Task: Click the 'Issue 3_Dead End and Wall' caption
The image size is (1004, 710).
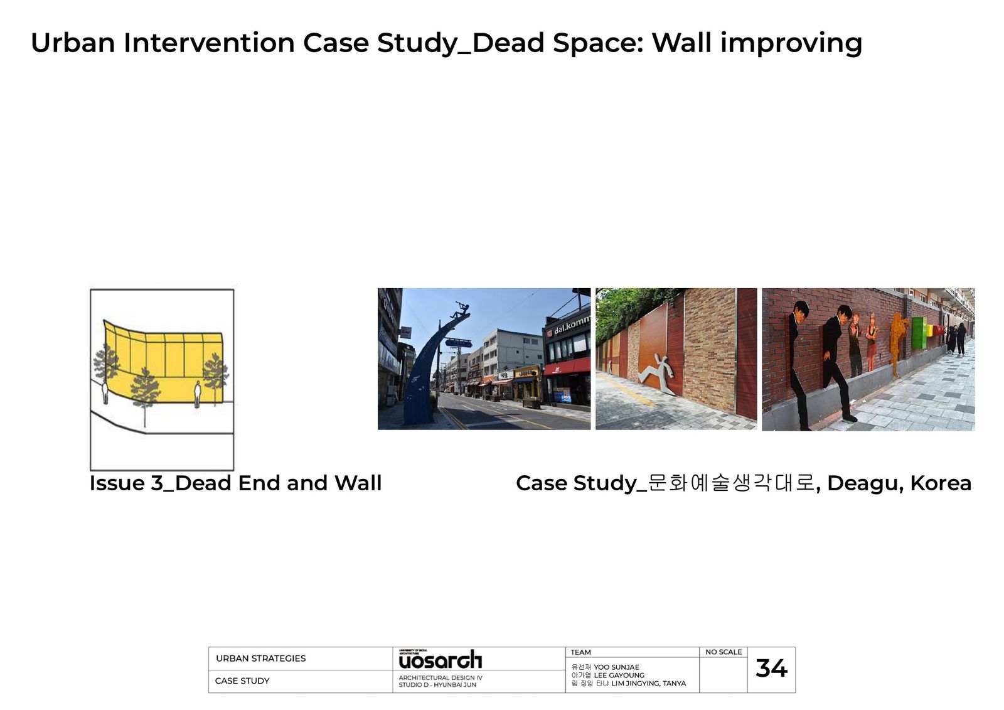Action: [235, 483]
